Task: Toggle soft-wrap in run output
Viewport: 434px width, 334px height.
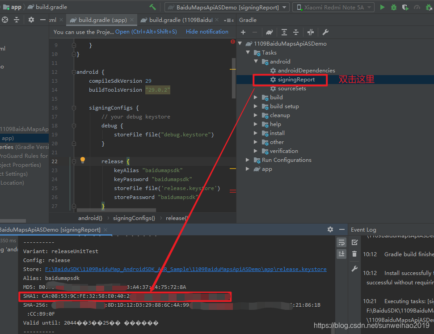Action: (x=341, y=242)
